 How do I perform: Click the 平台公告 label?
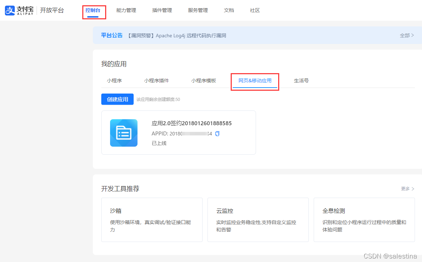[112, 35]
